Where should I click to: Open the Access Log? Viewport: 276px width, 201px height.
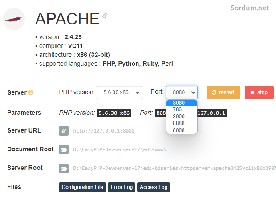click(154, 187)
